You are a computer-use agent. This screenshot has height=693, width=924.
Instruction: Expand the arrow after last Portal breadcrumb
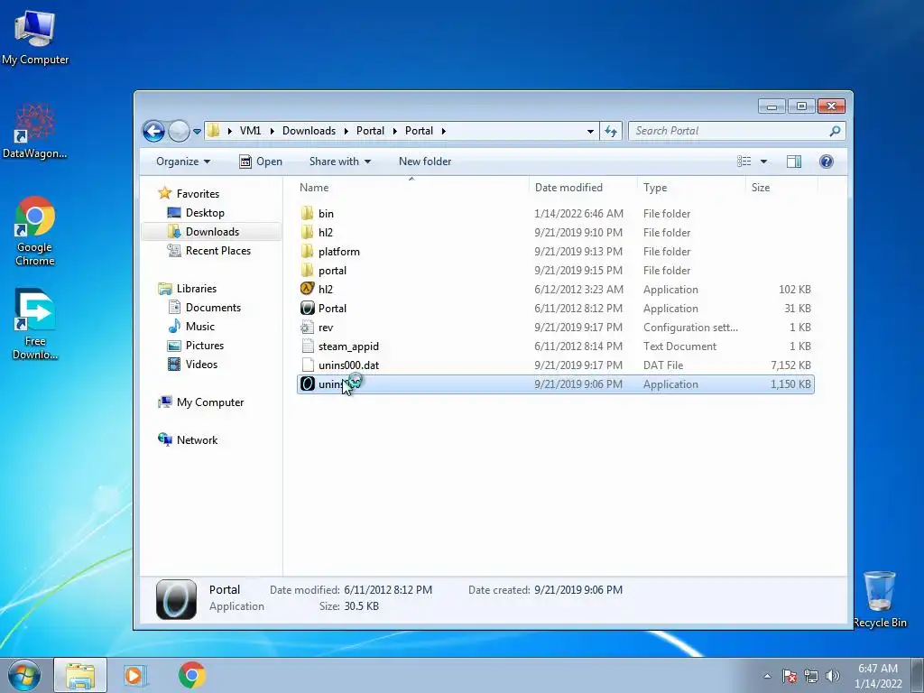click(x=443, y=131)
